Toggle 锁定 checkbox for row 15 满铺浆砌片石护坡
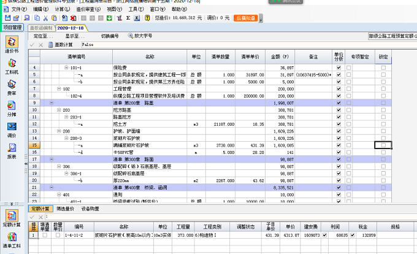The width and height of the screenshot is (417, 254). coord(383,145)
